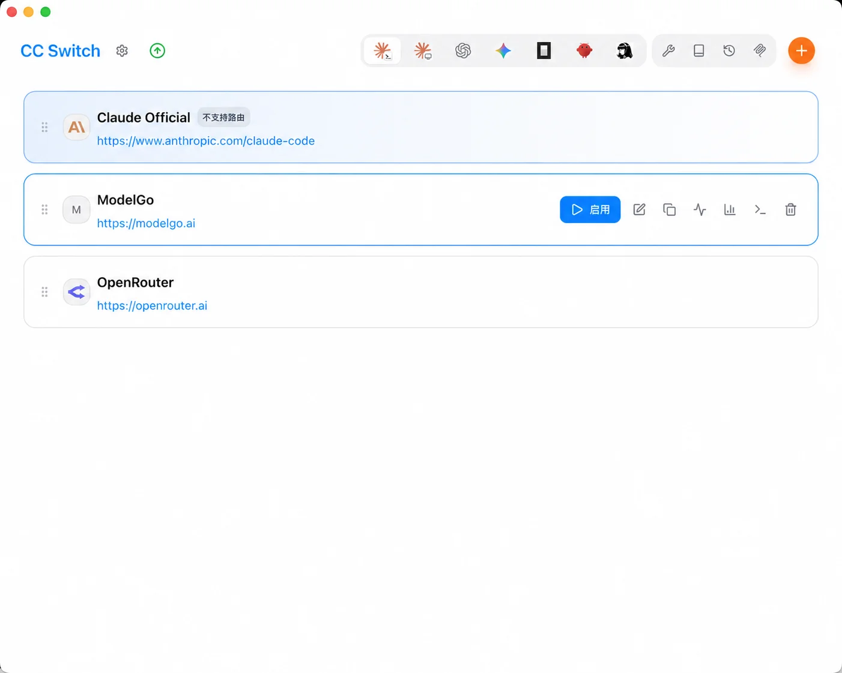Select the Claude Official provider name
This screenshot has width=842, height=673.
click(144, 118)
